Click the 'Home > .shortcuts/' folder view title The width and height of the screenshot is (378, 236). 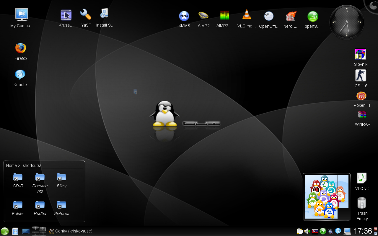[x=24, y=165]
